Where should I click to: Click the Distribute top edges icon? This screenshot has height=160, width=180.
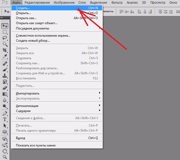[x=160, y=11]
